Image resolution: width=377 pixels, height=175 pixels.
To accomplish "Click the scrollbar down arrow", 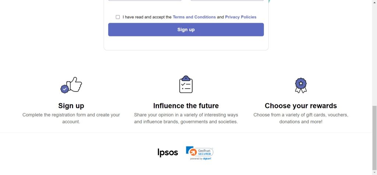I will 374,172.
